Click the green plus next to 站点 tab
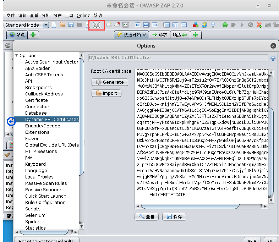Screen dimensions: 279x242 (x=33, y=35)
